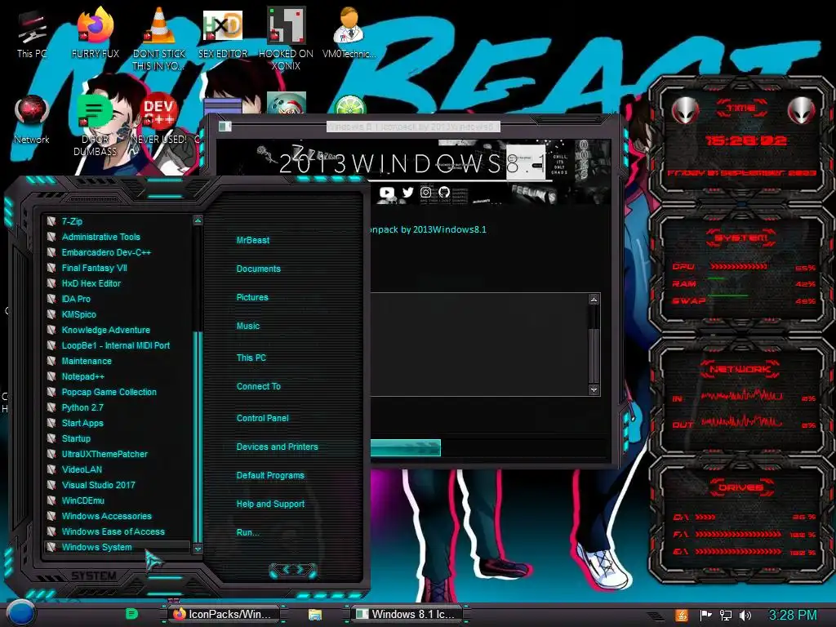Open the green pinned app on taskbar
Image resolution: width=836 pixels, height=627 pixels.
pos(131,614)
